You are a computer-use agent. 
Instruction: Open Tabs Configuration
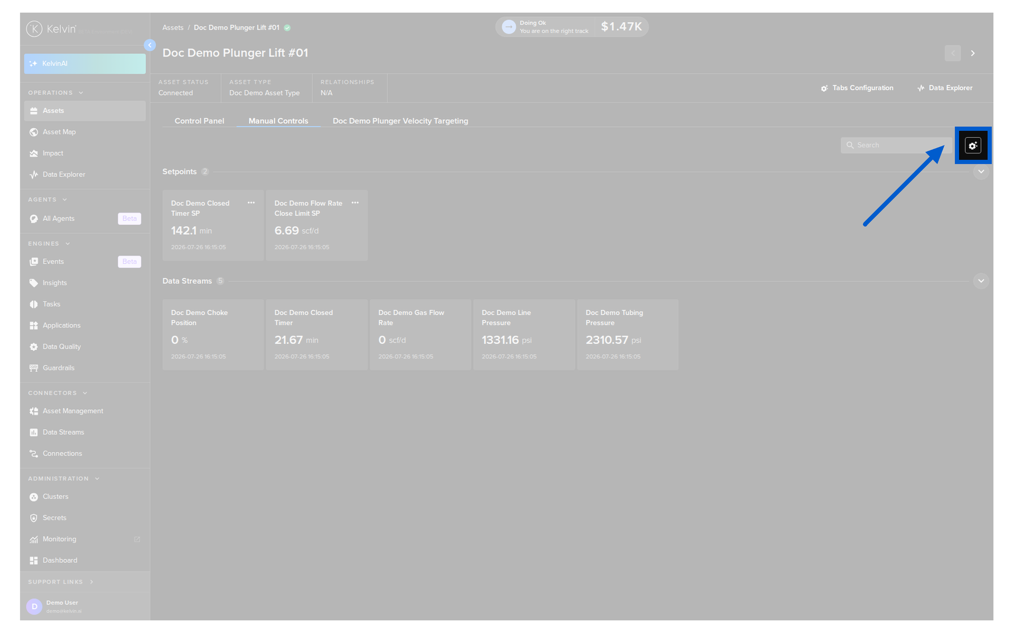857,88
